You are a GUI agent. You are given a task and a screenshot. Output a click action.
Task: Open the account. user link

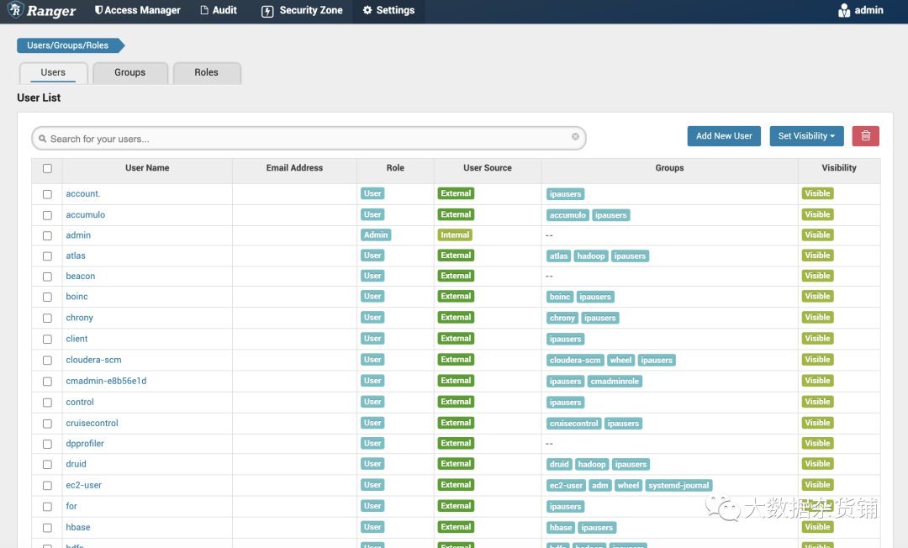pos(82,194)
